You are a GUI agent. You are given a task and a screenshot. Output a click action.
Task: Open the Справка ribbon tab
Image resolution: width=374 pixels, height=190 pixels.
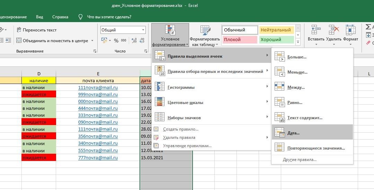coord(60,17)
